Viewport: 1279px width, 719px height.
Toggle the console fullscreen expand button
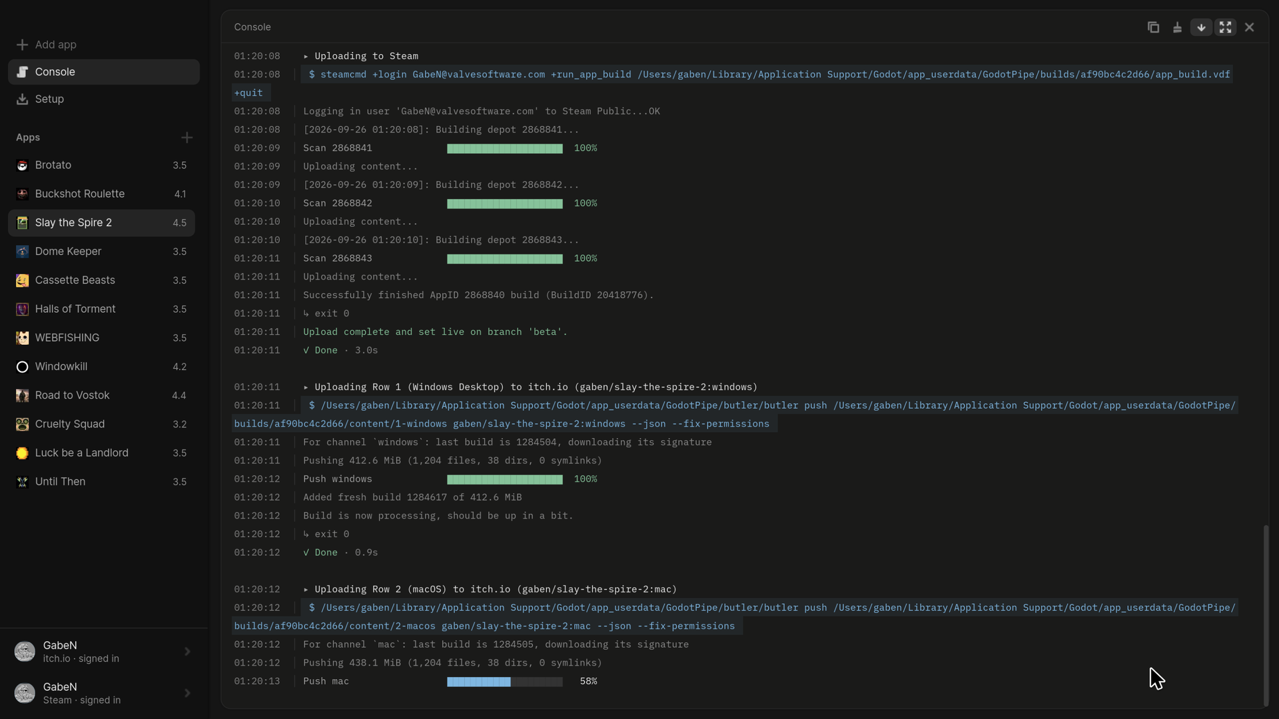coord(1225,27)
